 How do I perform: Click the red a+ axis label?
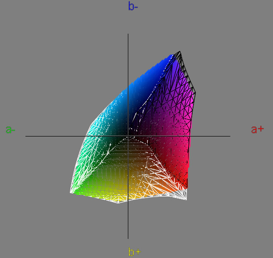click(258, 129)
